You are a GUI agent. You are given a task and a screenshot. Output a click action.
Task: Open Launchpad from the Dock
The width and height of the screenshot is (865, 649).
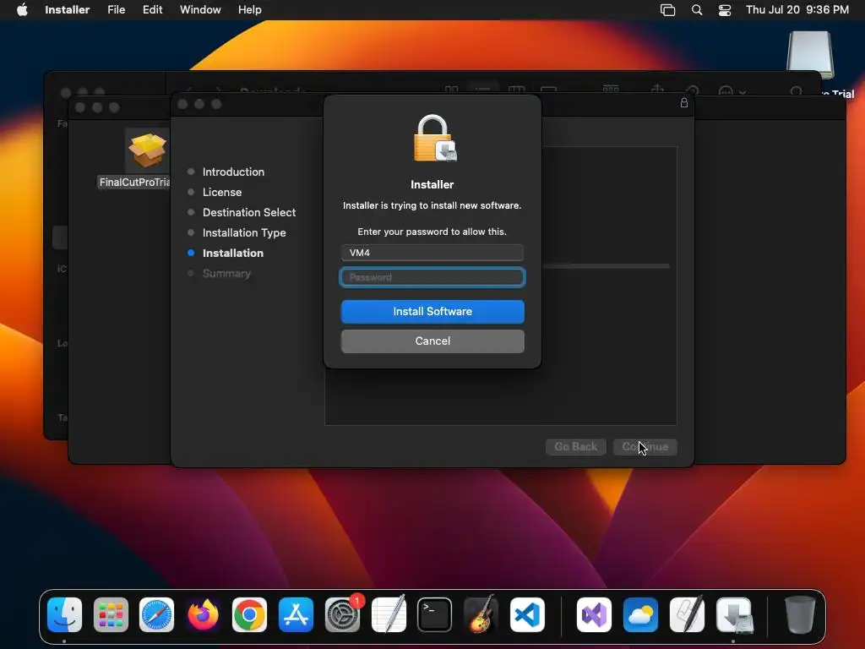pos(111,615)
